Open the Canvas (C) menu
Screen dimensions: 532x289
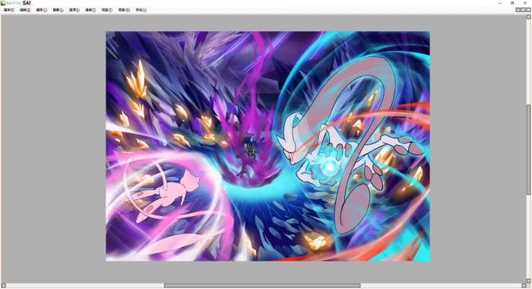(41, 10)
